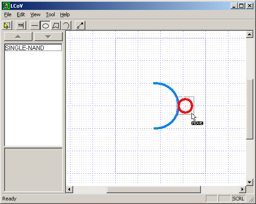Screen dimensions: 256x204
Task: Click the vertical scrollbar down arrow
Action: pos(250,182)
